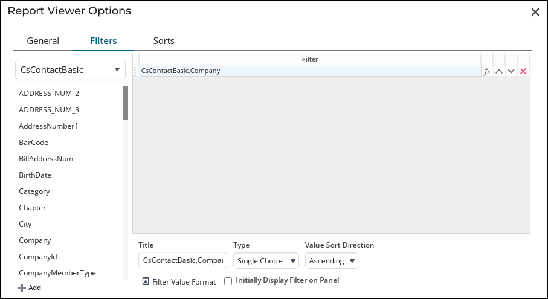Viewport: 548px width, 299px height.
Task: Select ADDRESS_NUM_3 in the field list
Action: pyautogui.click(x=49, y=110)
